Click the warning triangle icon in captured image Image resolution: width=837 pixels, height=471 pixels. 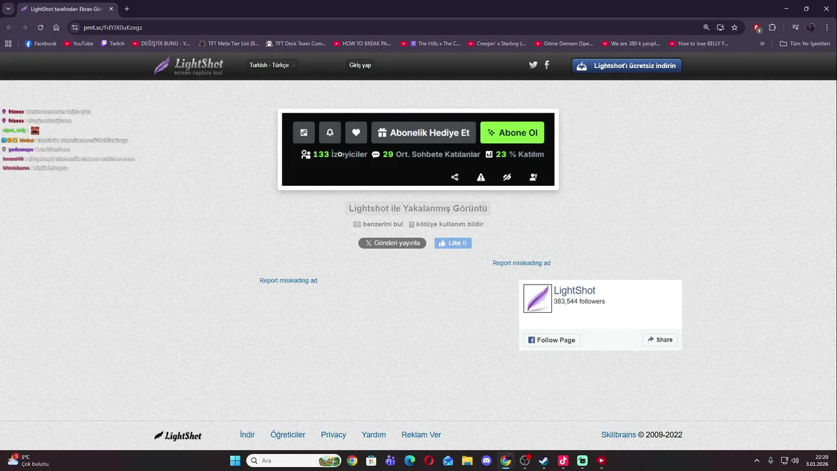click(x=481, y=177)
